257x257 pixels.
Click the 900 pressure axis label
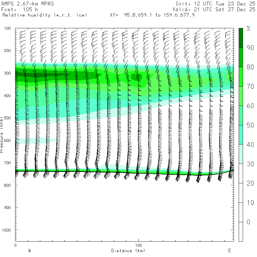[7, 208]
